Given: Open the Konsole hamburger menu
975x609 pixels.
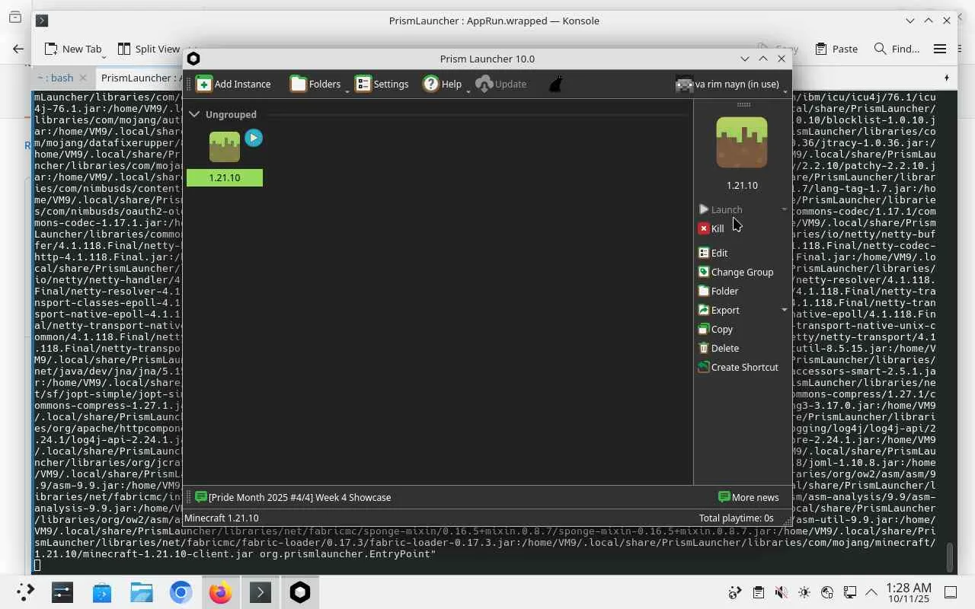Looking at the screenshot, I should [x=940, y=49].
